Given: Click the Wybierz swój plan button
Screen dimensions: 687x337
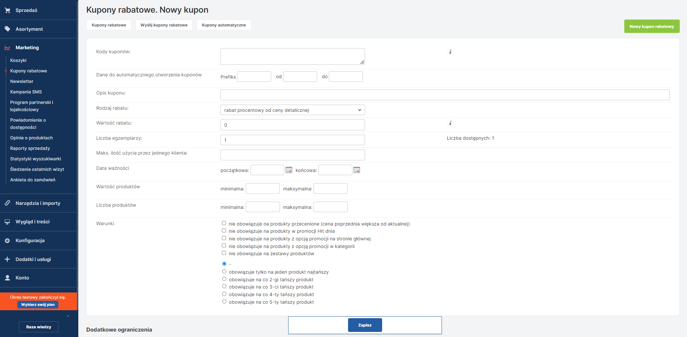Looking at the screenshot, I should pos(38,305).
